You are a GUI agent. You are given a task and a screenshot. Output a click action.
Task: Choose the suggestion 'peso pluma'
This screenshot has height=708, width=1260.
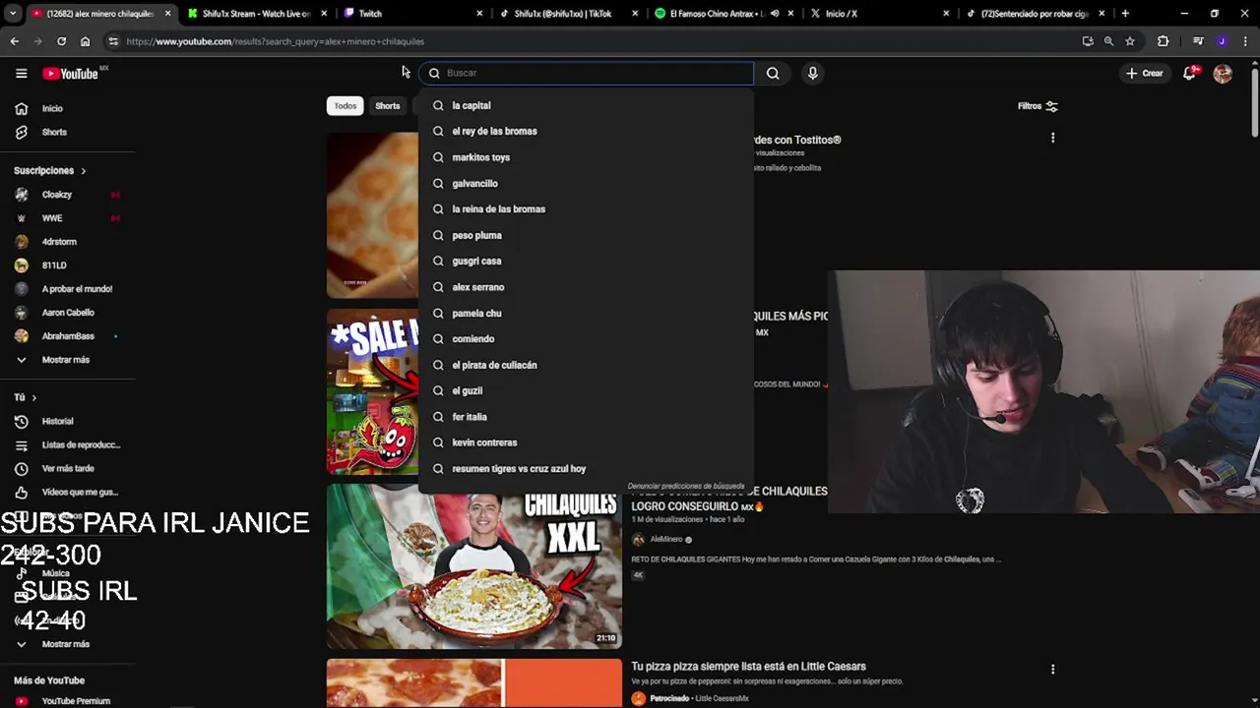[587, 235]
